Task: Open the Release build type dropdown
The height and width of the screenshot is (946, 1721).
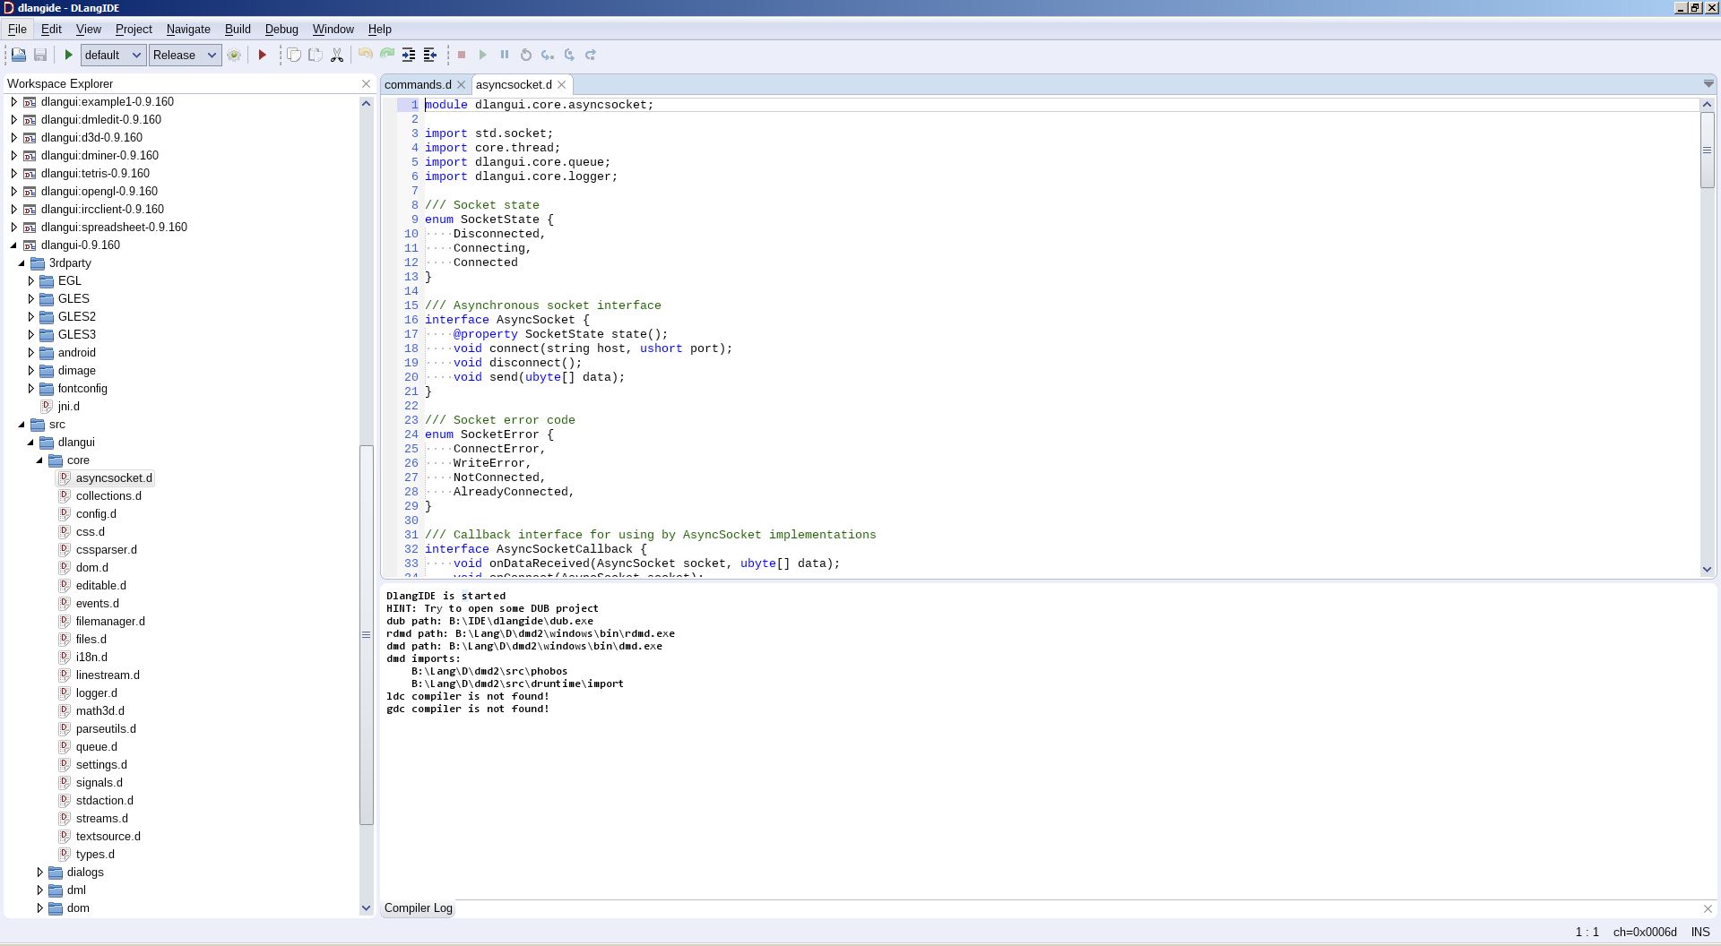Action: coord(185,55)
